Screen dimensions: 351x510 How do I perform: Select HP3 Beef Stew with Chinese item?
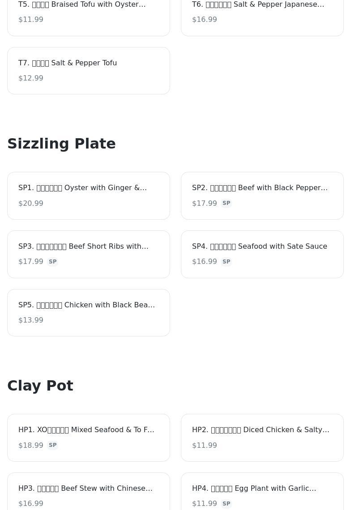point(88,491)
